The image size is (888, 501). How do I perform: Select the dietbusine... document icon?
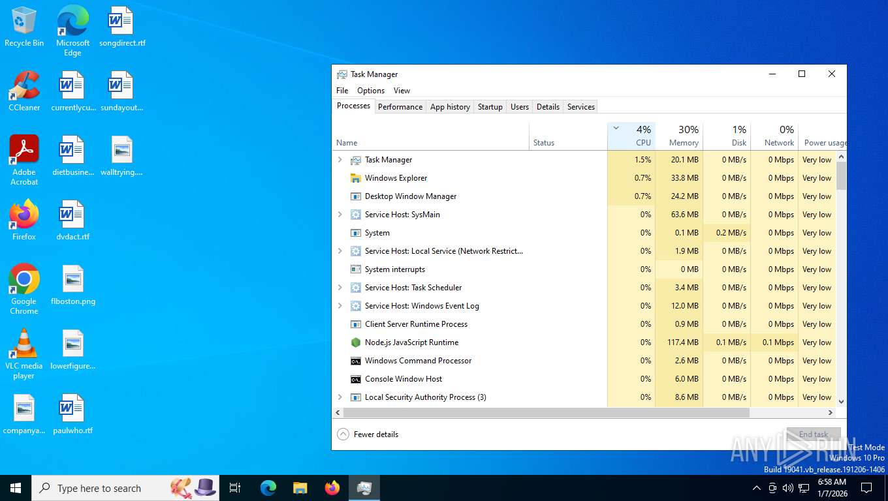[x=73, y=157]
